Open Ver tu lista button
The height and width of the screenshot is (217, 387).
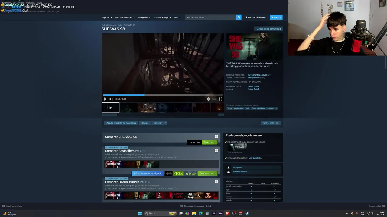pyautogui.click(x=271, y=123)
